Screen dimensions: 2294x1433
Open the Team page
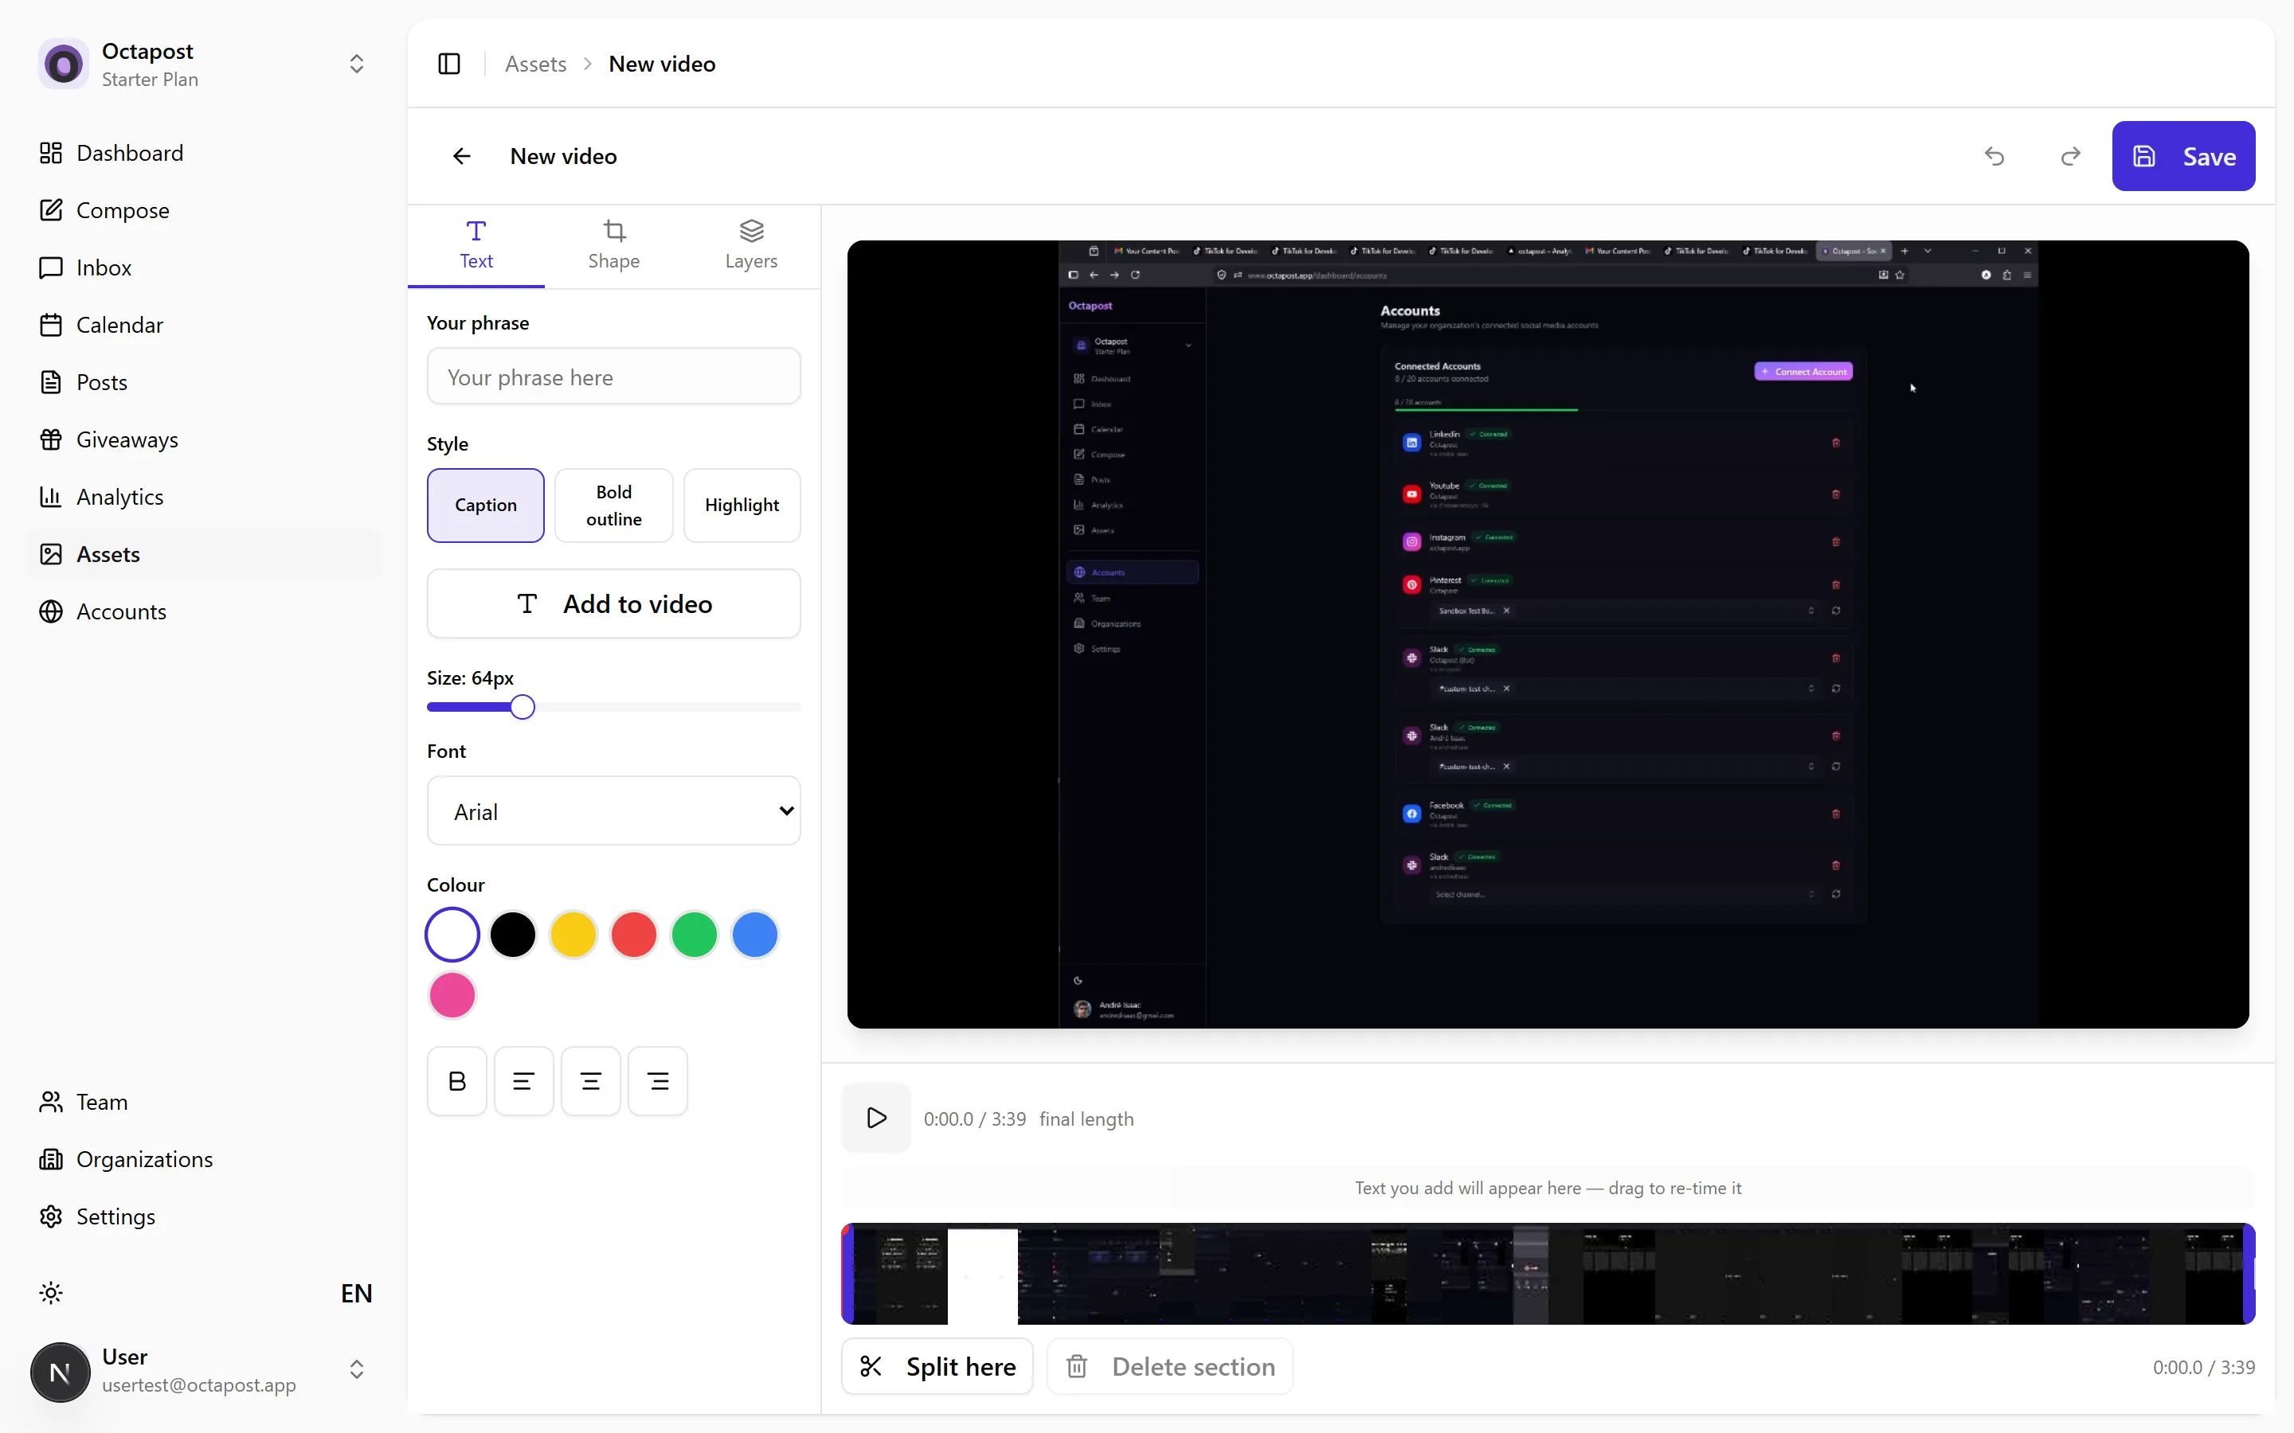[x=205, y=1101]
